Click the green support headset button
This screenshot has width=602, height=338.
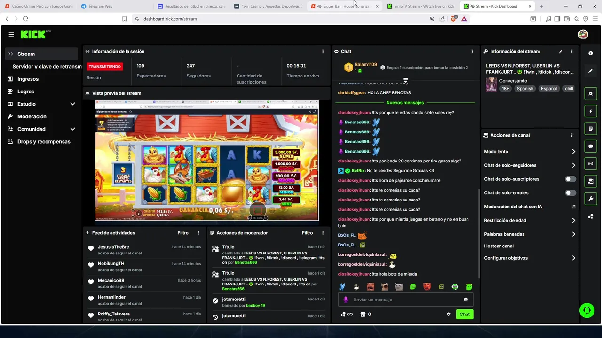click(x=586, y=310)
